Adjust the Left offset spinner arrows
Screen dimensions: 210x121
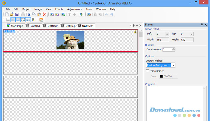[167, 34]
